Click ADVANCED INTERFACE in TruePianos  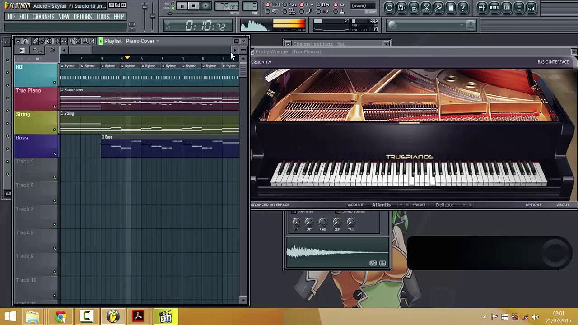point(270,205)
